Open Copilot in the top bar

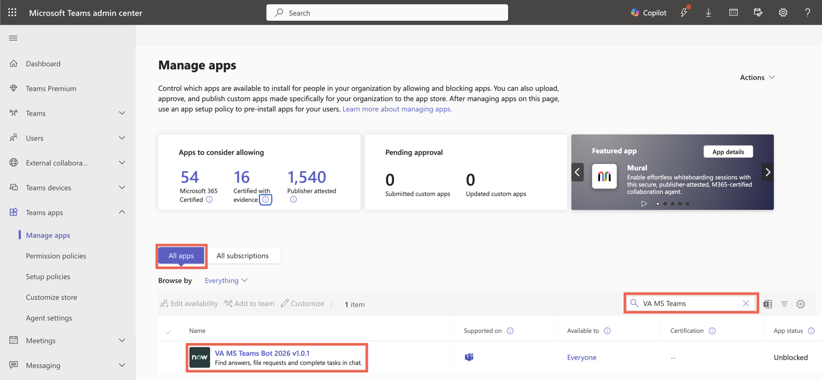click(648, 12)
